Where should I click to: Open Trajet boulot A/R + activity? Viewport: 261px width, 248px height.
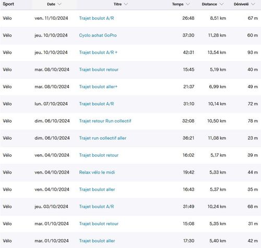click(98, 53)
